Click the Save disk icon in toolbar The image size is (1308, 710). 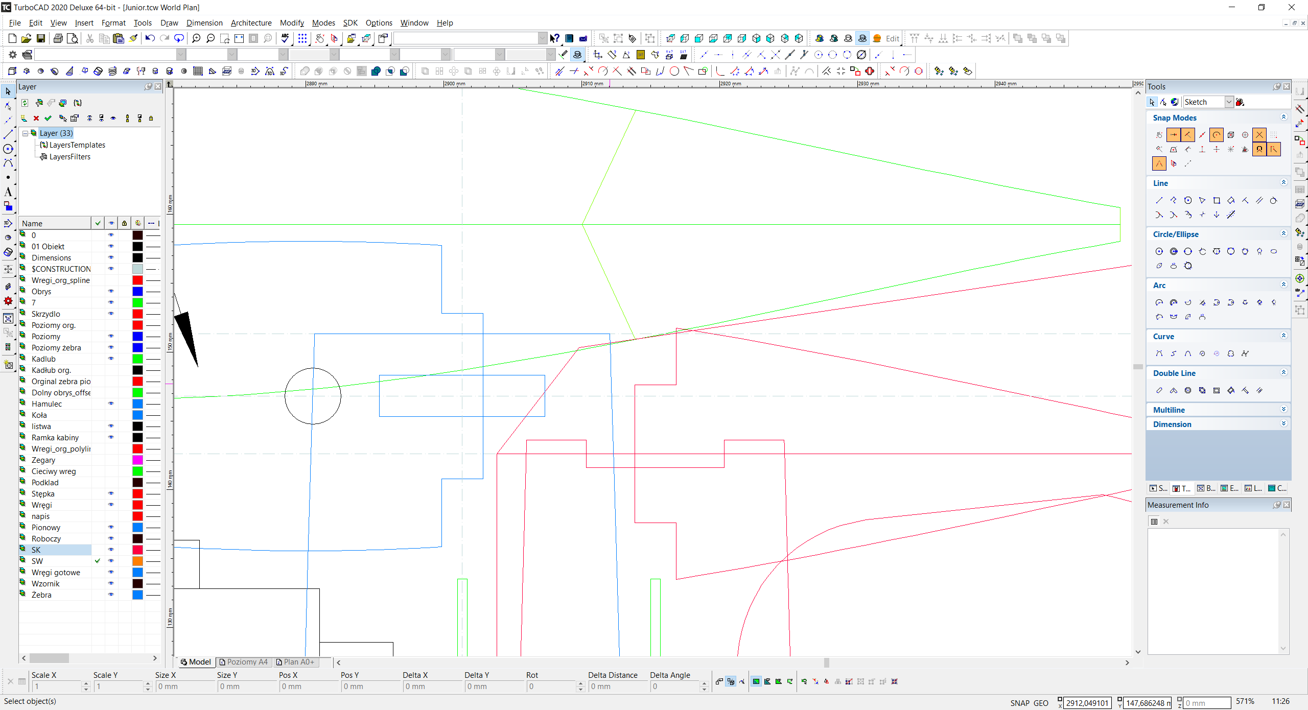point(41,38)
